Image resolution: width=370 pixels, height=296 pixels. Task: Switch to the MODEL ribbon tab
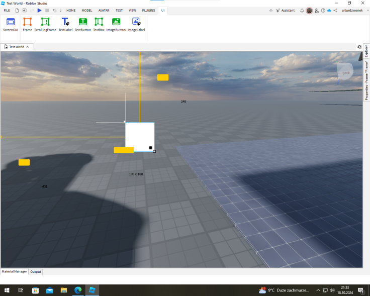click(87, 11)
